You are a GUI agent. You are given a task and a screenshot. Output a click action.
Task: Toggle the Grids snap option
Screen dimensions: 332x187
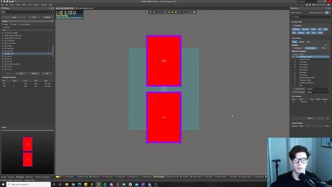(295, 42)
